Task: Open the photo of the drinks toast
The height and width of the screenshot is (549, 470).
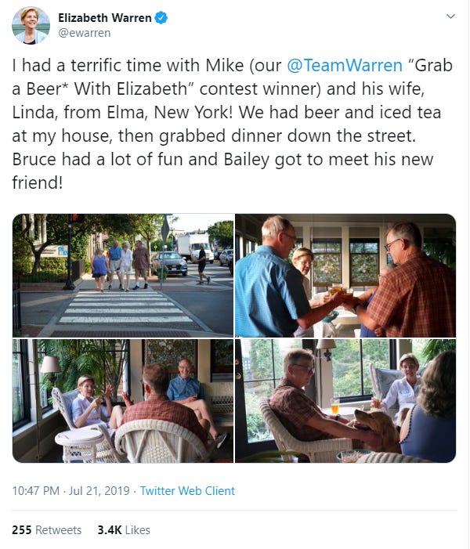Action: coord(345,275)
